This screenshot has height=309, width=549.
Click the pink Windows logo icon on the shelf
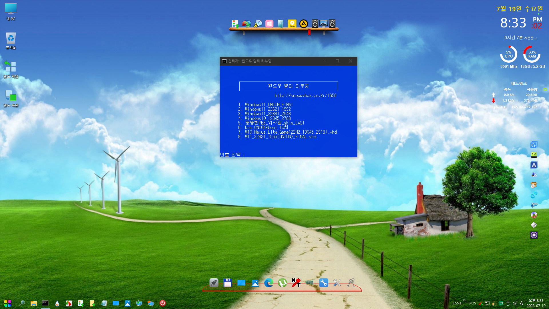(x=269, y=23)
